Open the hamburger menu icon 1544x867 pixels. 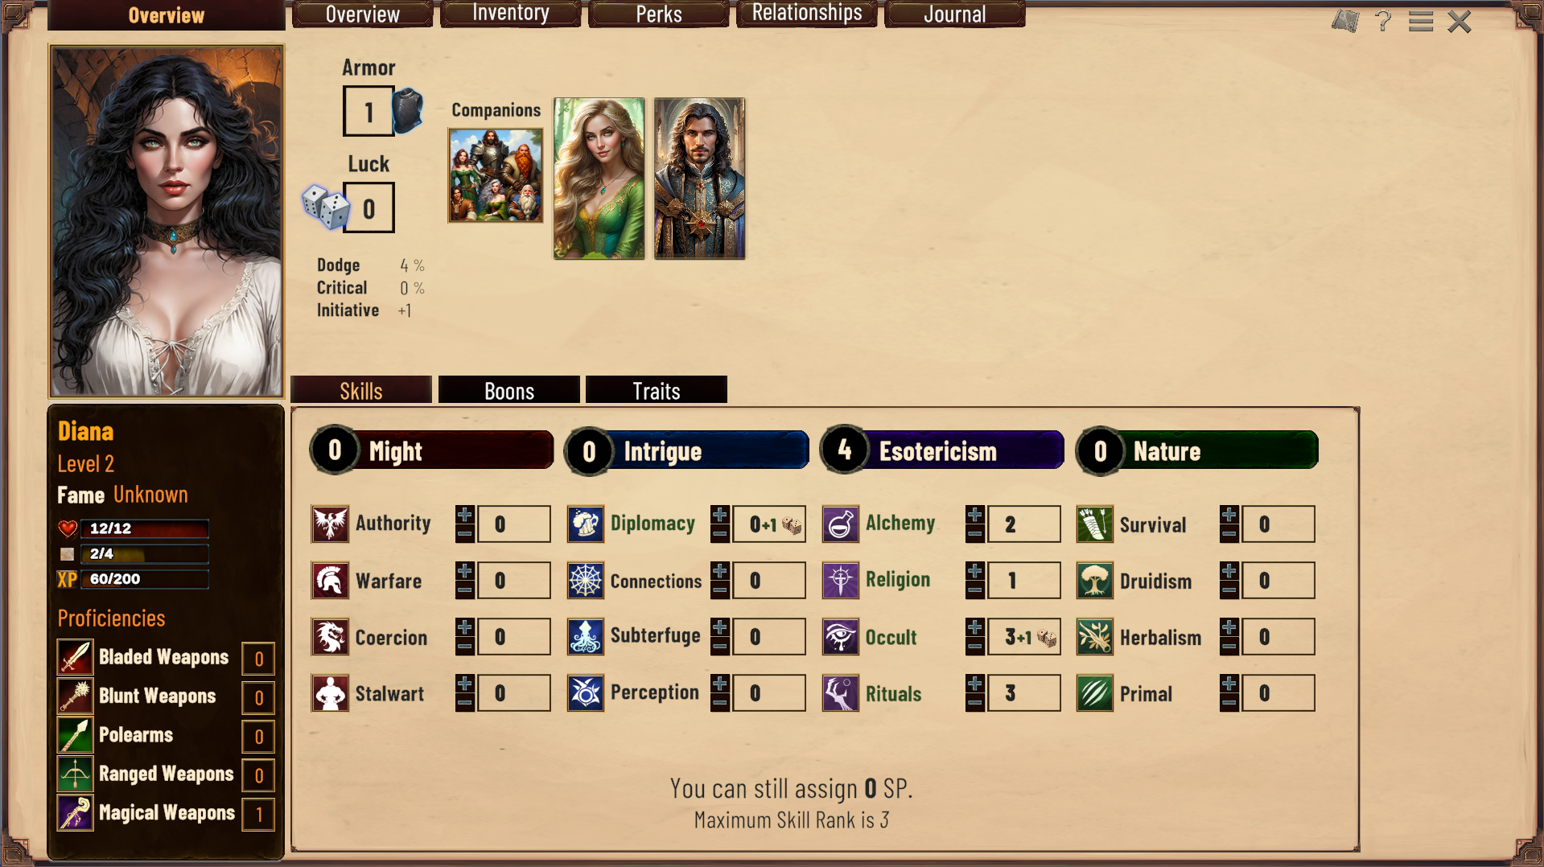pyautogui.click(x=1421, y=22)
